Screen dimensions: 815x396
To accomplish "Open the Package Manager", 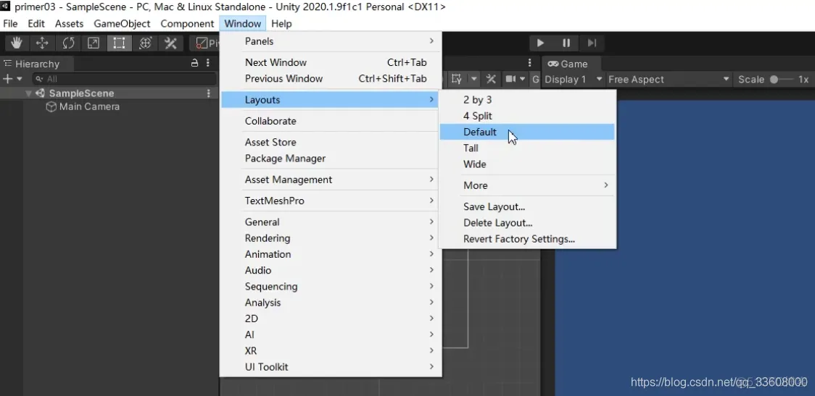I will (331, 159).
